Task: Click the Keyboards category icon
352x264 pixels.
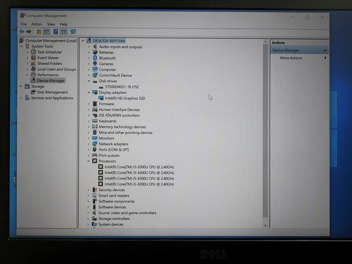Action: (x=95, y=121)
